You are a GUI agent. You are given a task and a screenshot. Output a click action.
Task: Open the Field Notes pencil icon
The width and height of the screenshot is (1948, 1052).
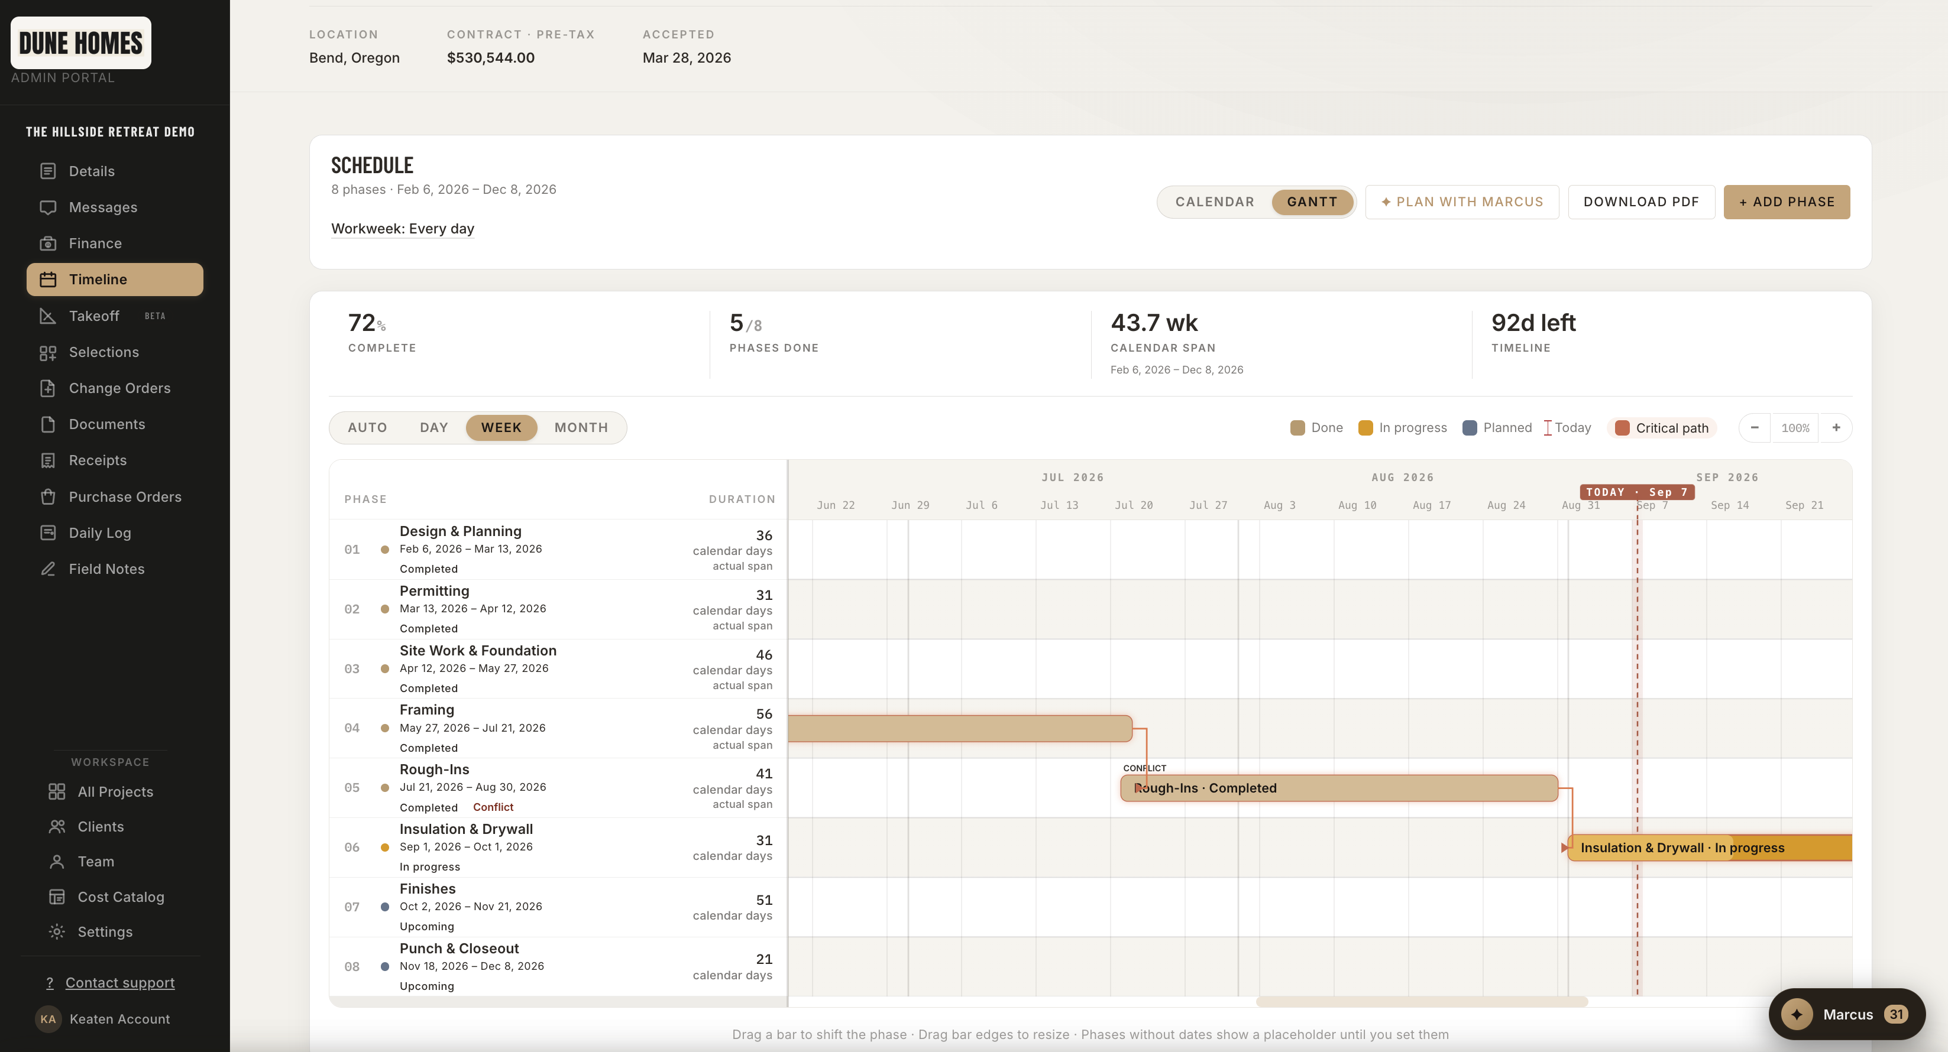[48, 569]
